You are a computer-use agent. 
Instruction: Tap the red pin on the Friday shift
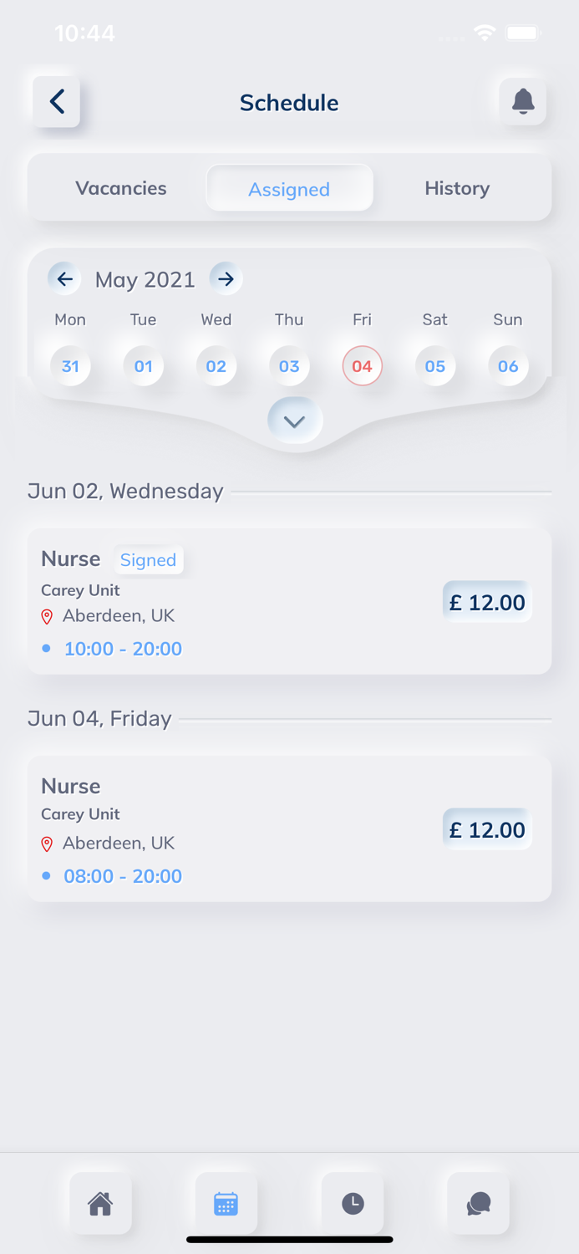coord(48,844)
